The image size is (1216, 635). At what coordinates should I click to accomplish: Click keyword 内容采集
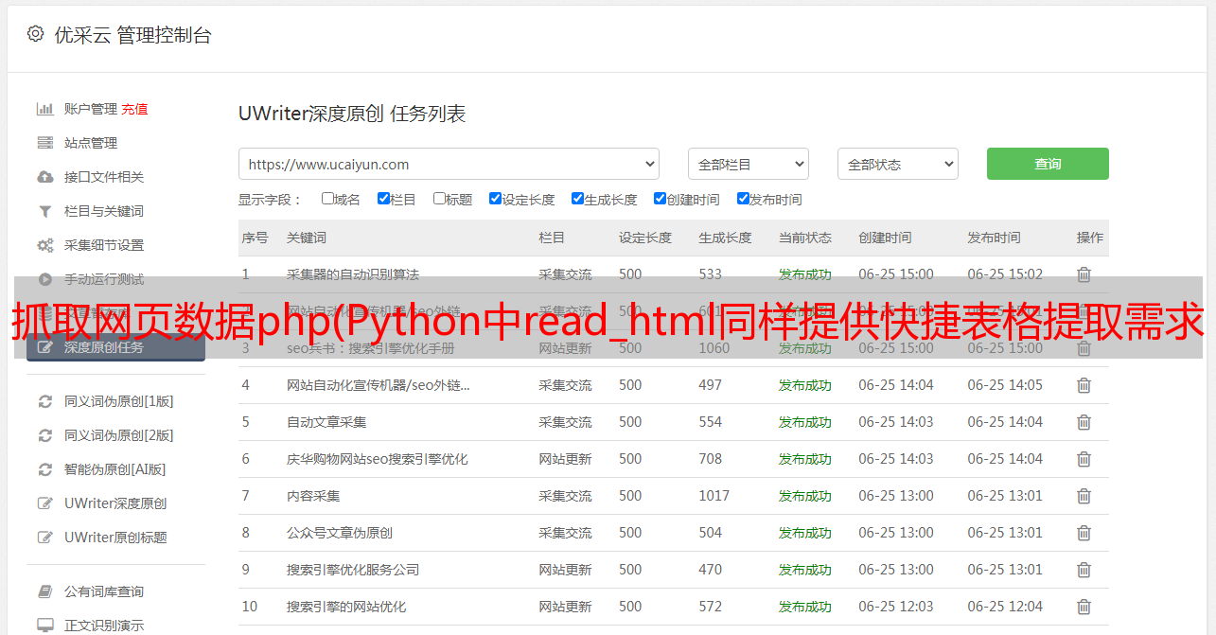[x=313, y=496]
